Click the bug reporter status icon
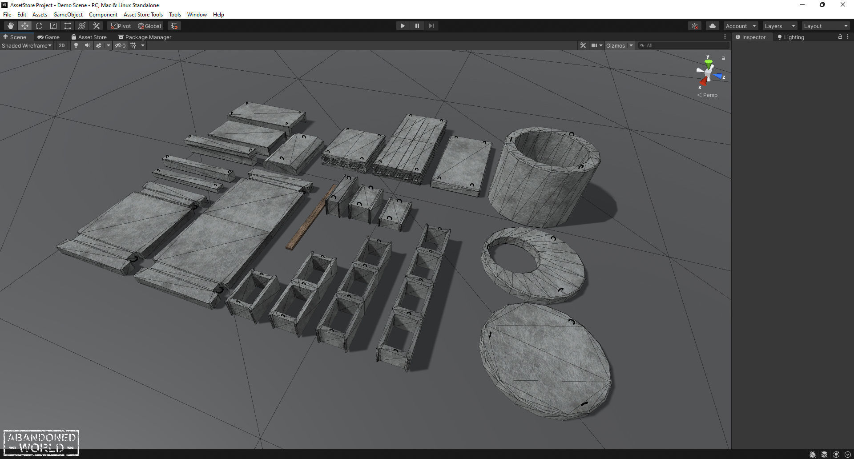 click(813, 455)
